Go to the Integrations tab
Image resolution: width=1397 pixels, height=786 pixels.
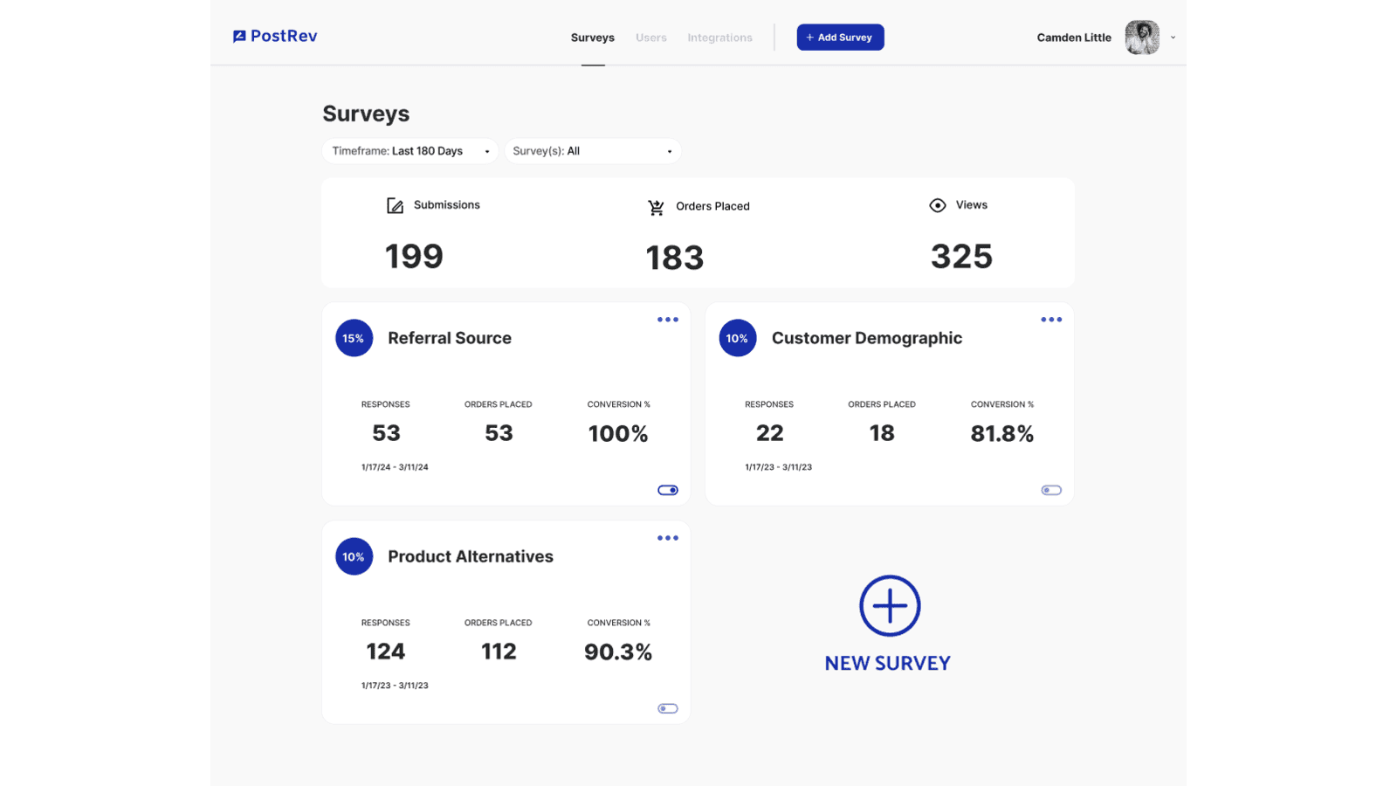[719, 38]
